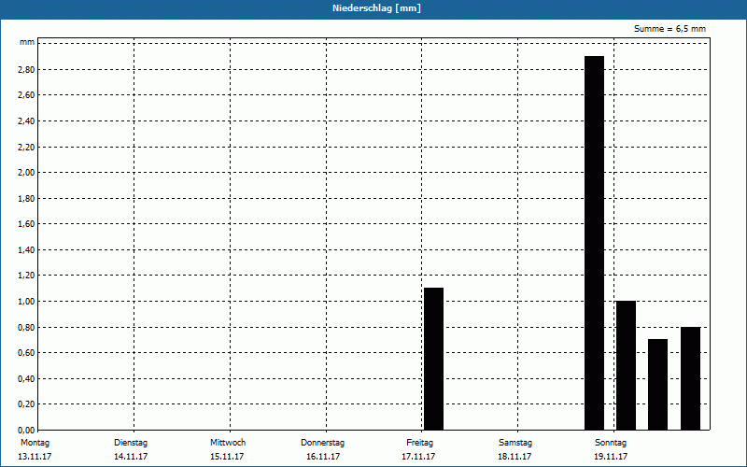Click the Mittwoch axis label
This screenshot has height=467, width=747.
(228, 443)
